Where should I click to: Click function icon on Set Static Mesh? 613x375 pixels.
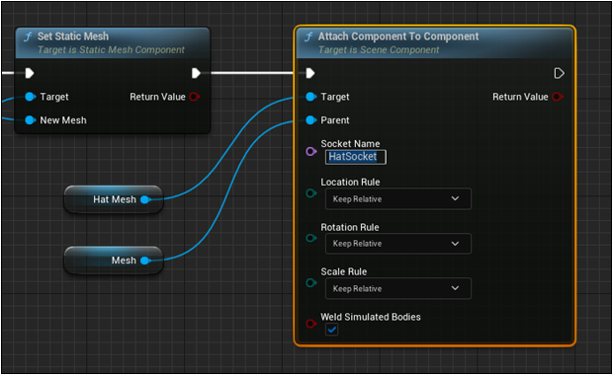(28, 37)
